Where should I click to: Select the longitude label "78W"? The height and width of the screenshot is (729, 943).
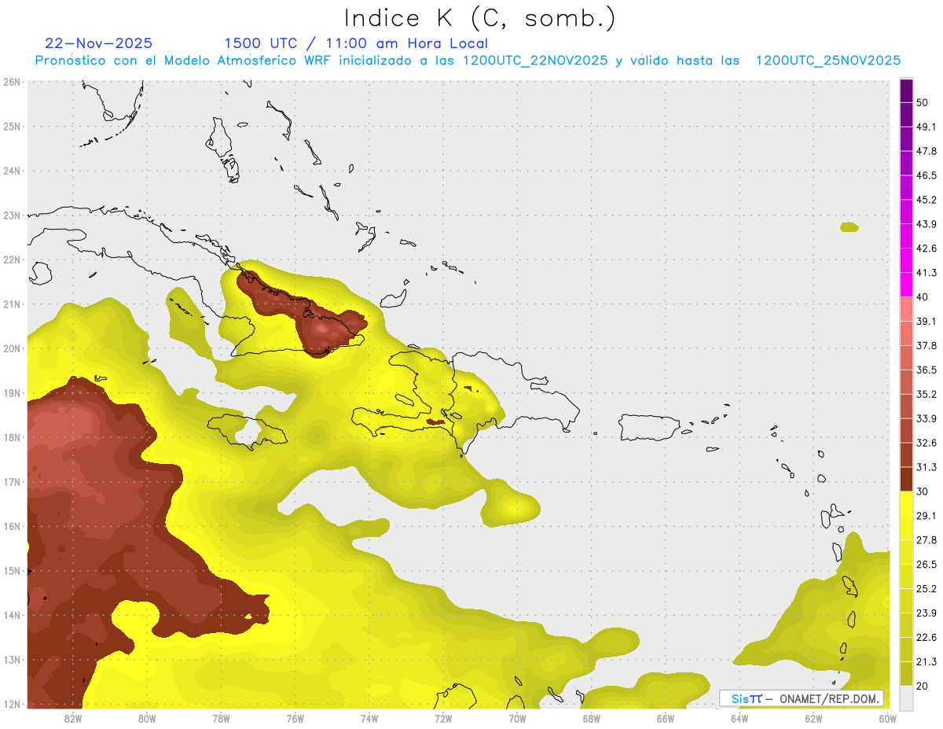[x=221, y=718]
